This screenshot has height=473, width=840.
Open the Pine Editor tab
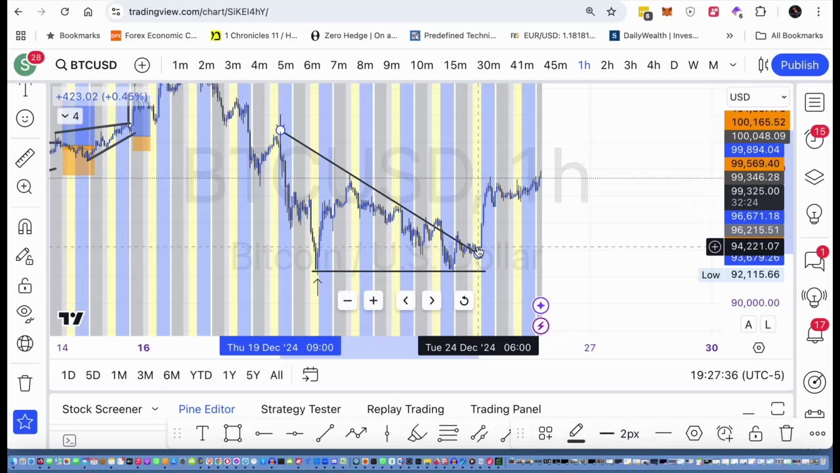pos(207,409)
